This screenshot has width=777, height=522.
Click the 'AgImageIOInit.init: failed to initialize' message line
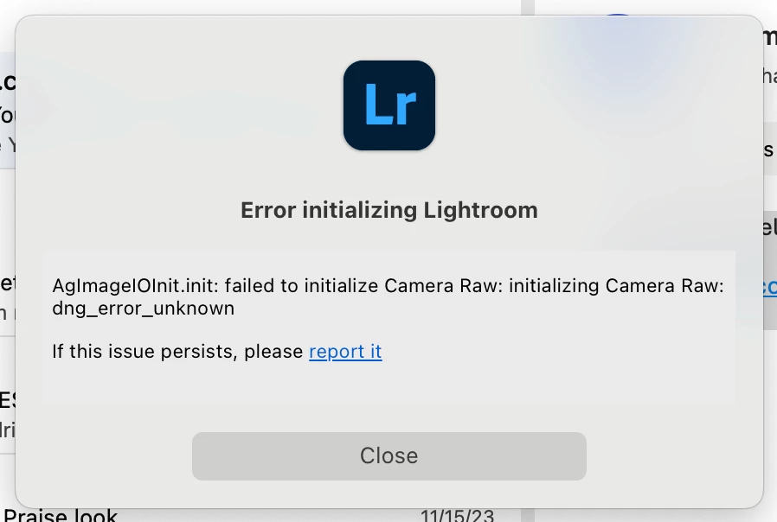point(215,286)
